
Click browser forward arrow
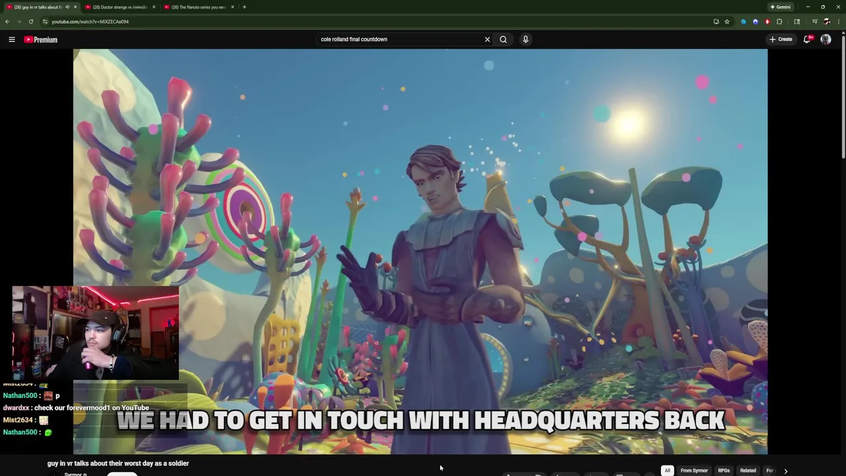click(x=19, y=22)
